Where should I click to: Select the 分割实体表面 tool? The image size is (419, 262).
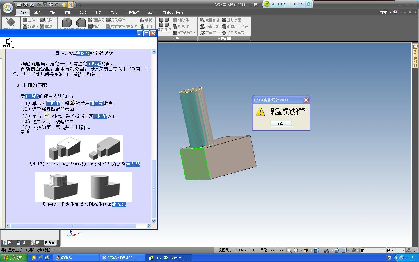[235, 33]
